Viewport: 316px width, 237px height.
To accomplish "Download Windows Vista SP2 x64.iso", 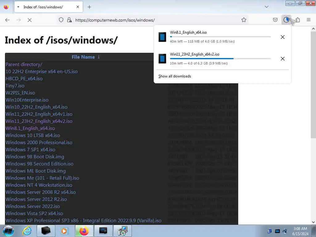I will click(34, 214).
